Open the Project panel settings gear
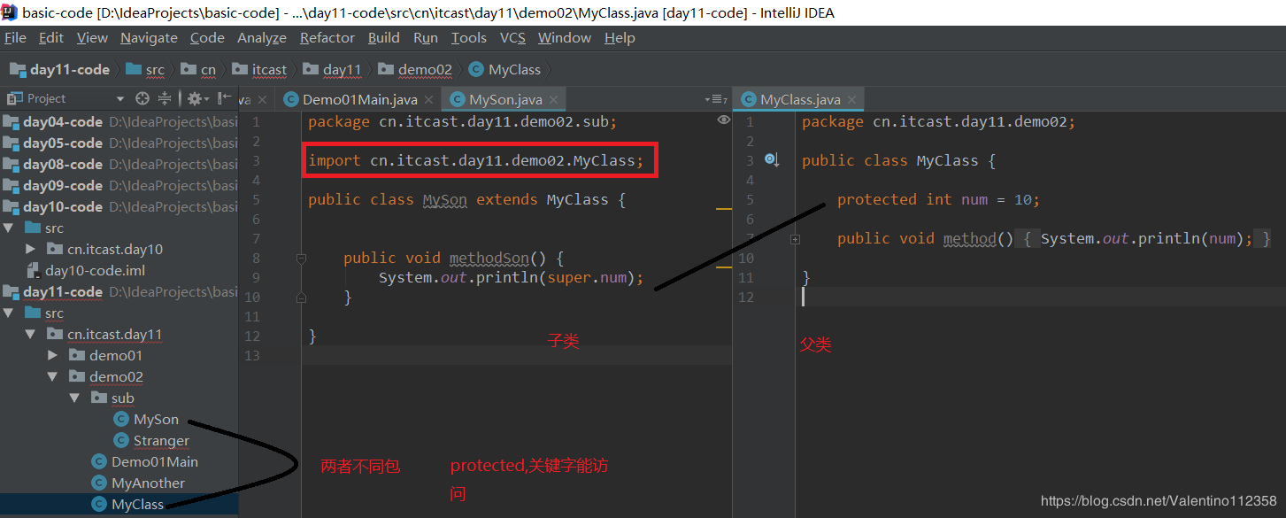1286x518 pixels. [196, 98]
